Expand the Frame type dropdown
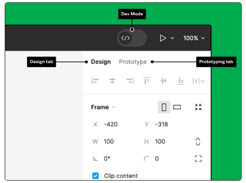246x183 pixels. (103, 107)
